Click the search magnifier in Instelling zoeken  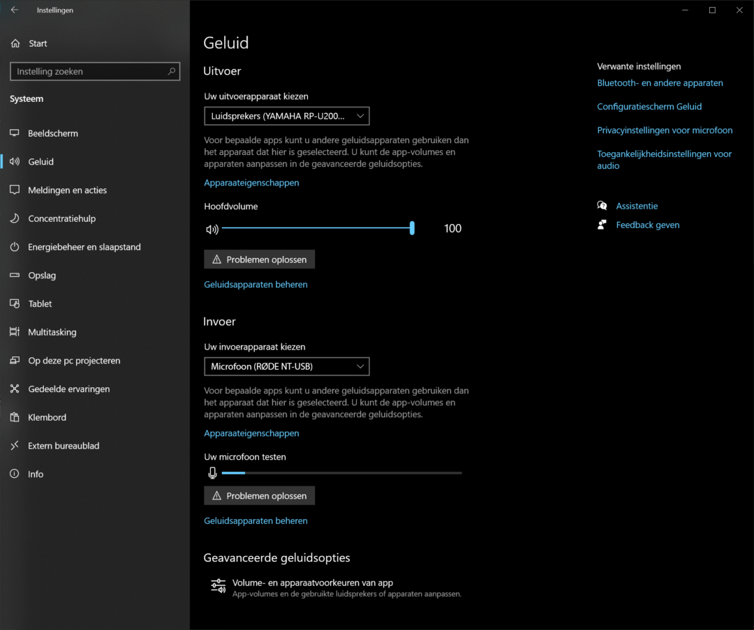tap(171, 71)
